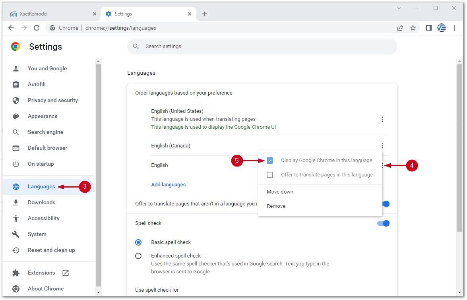Select Remove from the language menu
Screen dimensions: 467x300
coord(276,206)
